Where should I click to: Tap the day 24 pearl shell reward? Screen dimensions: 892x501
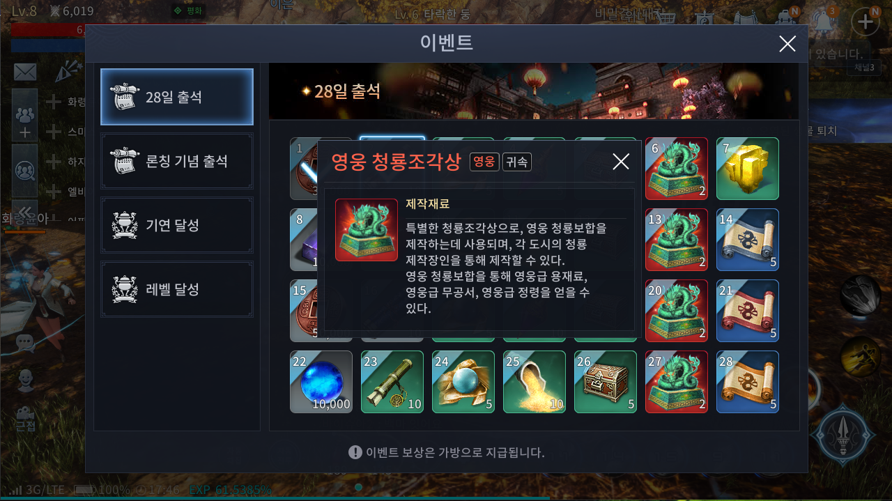pos(463,382)
